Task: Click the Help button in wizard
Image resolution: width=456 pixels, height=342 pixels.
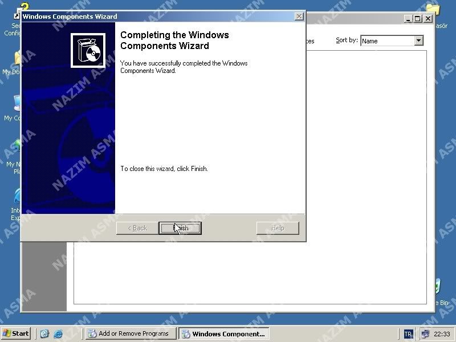Action: (x=278, y=228)
